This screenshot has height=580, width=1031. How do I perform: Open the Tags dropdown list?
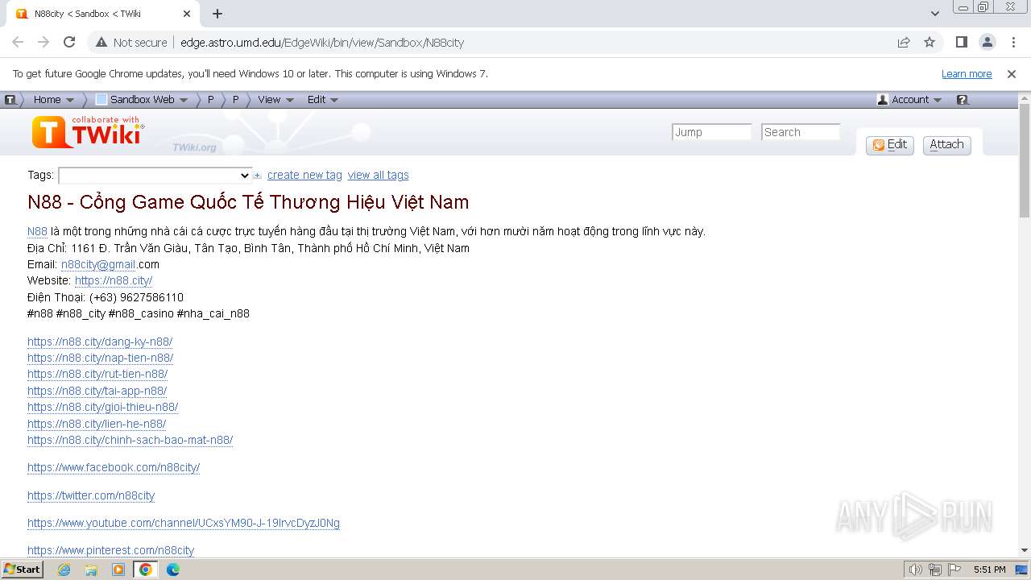[x=155, y=176]
